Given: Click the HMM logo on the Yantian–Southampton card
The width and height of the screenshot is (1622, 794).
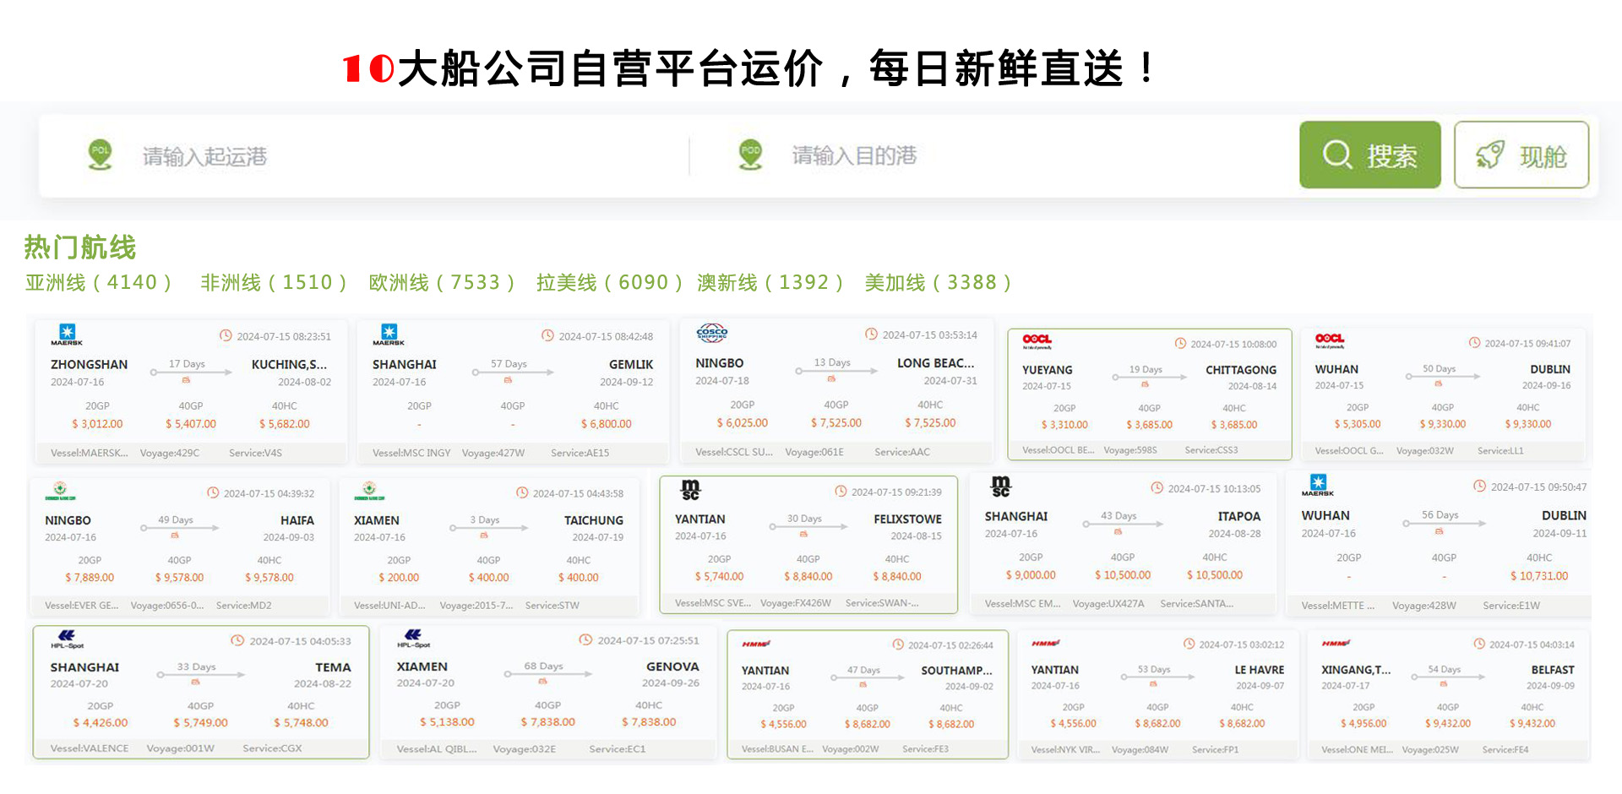Looking at the screenshot, I should pyautogui.click(x=755, y=644).
